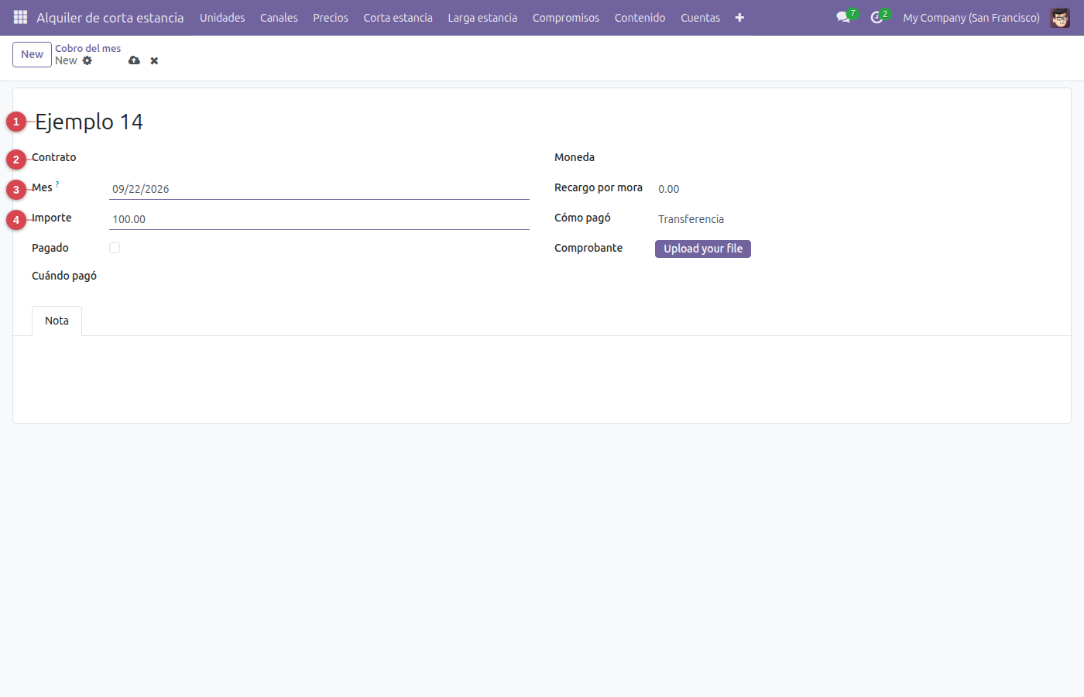Open the Unidades menu
Screen dimensions: 1084x697
(222, 17)
